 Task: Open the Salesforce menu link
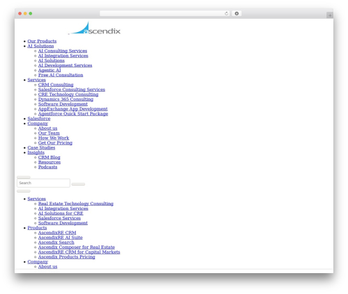pos(39,119)
